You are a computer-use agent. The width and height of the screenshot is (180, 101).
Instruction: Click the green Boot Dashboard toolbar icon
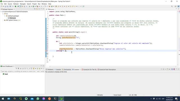coord(15,6)
